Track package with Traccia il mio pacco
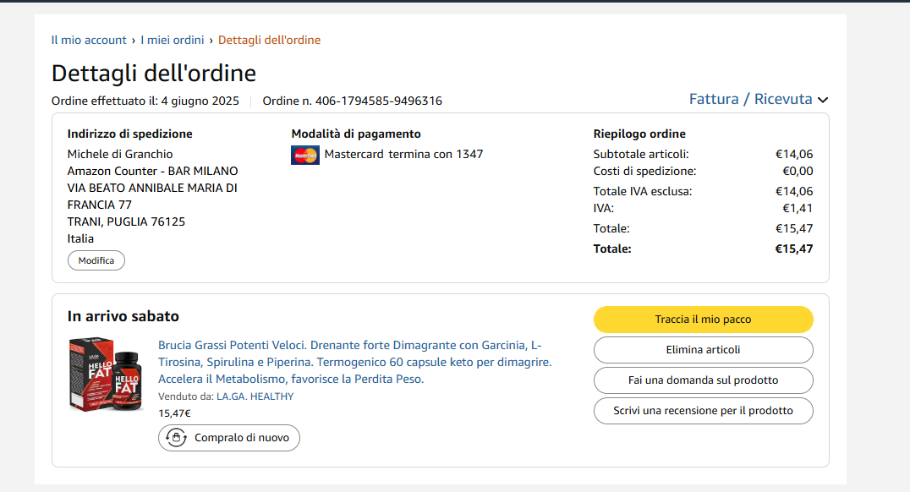This screenshot has height=492, width=910. (x=703, y=320)
